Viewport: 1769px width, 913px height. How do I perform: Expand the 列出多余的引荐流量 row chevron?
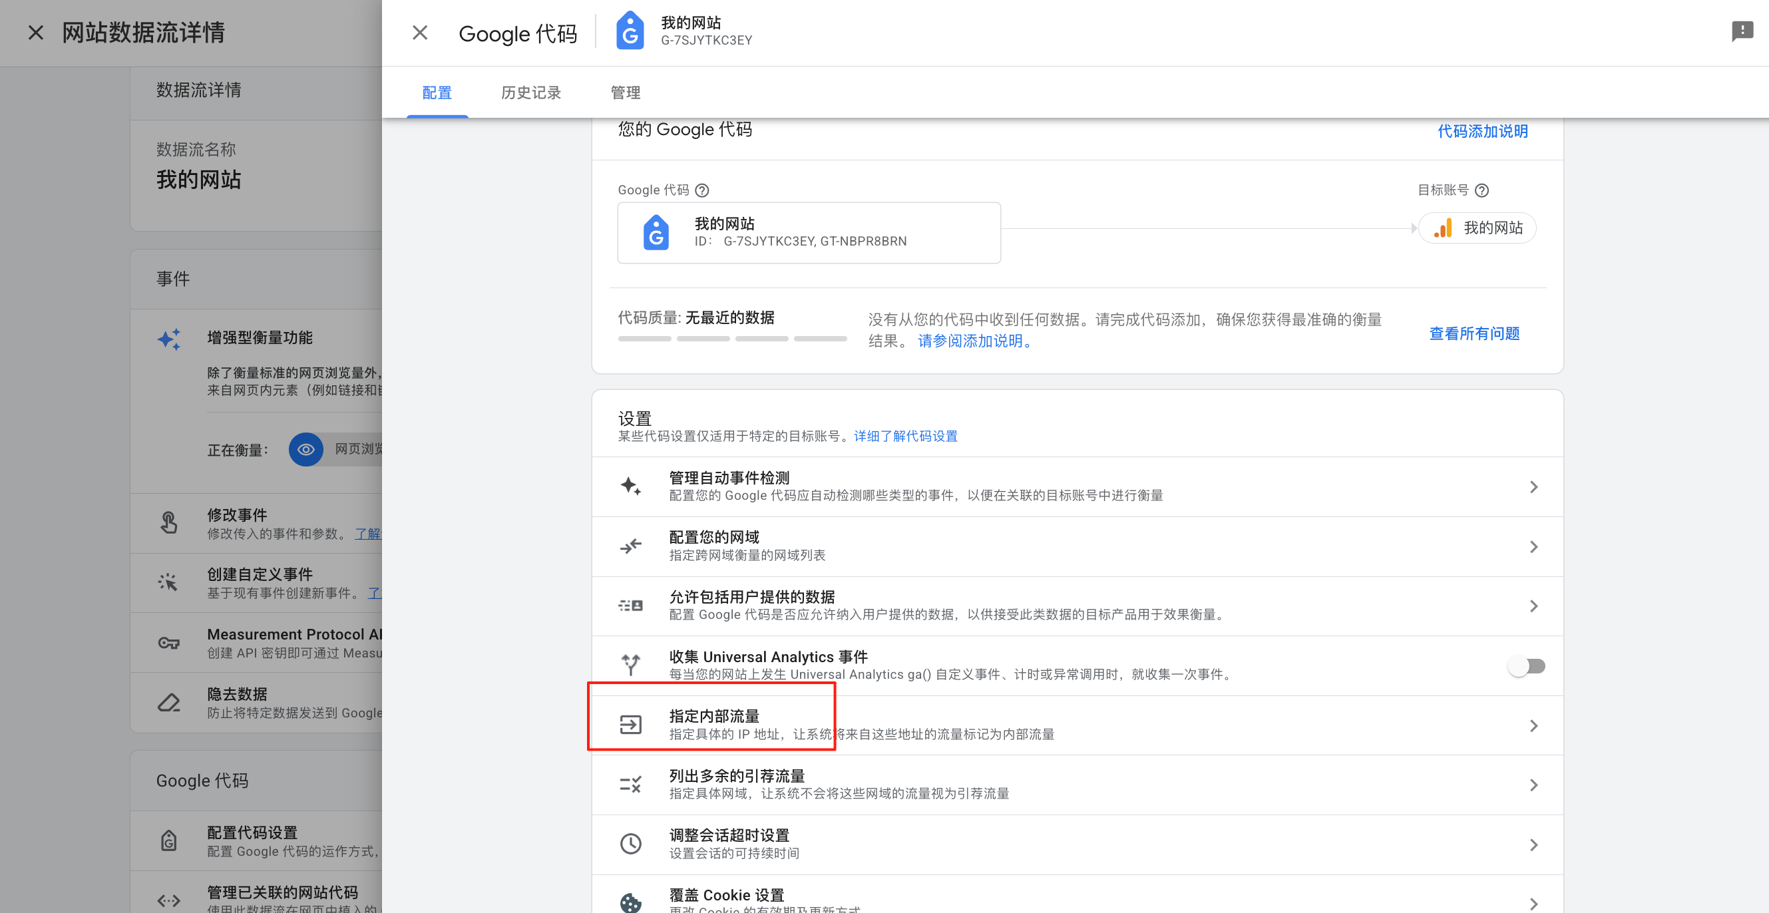point(1534,785)
